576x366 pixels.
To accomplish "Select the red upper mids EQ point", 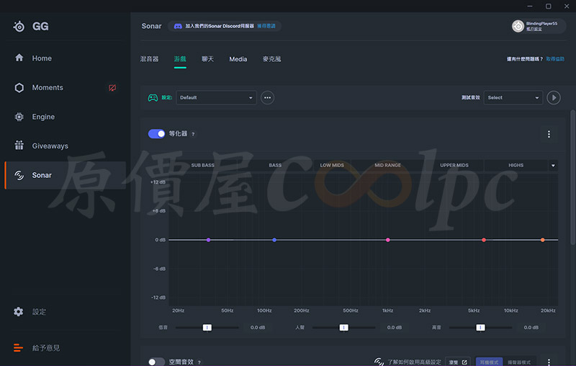I will point(484,240).
